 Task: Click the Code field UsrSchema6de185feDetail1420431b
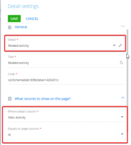(x=66, y=80)
